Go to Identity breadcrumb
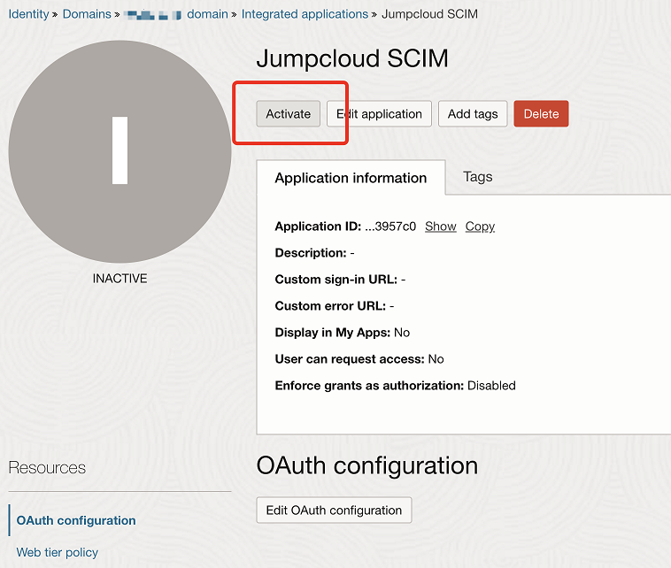This screenshot has height=568, width=671. (x=28, y=14)
